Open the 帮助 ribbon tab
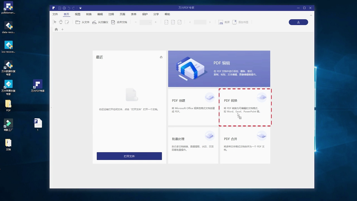The height and width of the screenshot is (201, 357). pyautogui.click(x=167, y=14)
